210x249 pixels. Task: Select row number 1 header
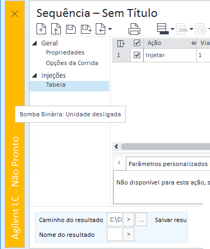click(121, 55)
